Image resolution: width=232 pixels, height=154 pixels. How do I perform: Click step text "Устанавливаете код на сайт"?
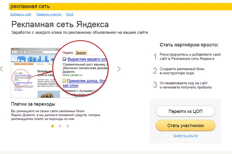click(184, 83)
